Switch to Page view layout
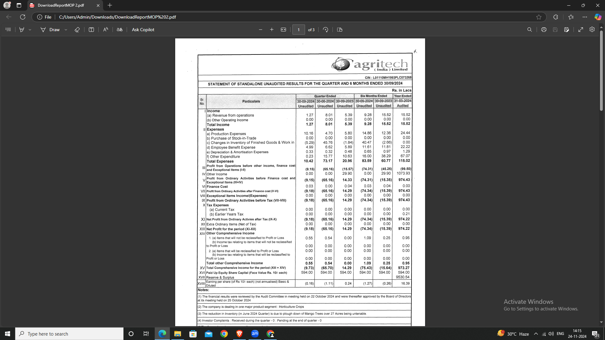Viewport: 605px width, 340px height. 340,30
